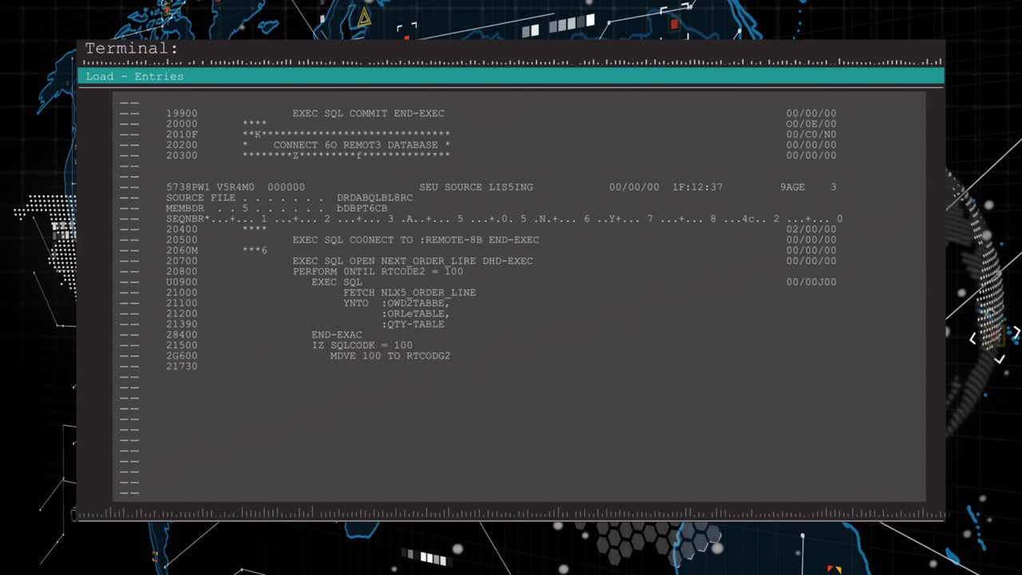Click the time stamp '1F:12:37'
Image resolution: width=1022 pixels, height=575 pixels.
pos(697,187)
